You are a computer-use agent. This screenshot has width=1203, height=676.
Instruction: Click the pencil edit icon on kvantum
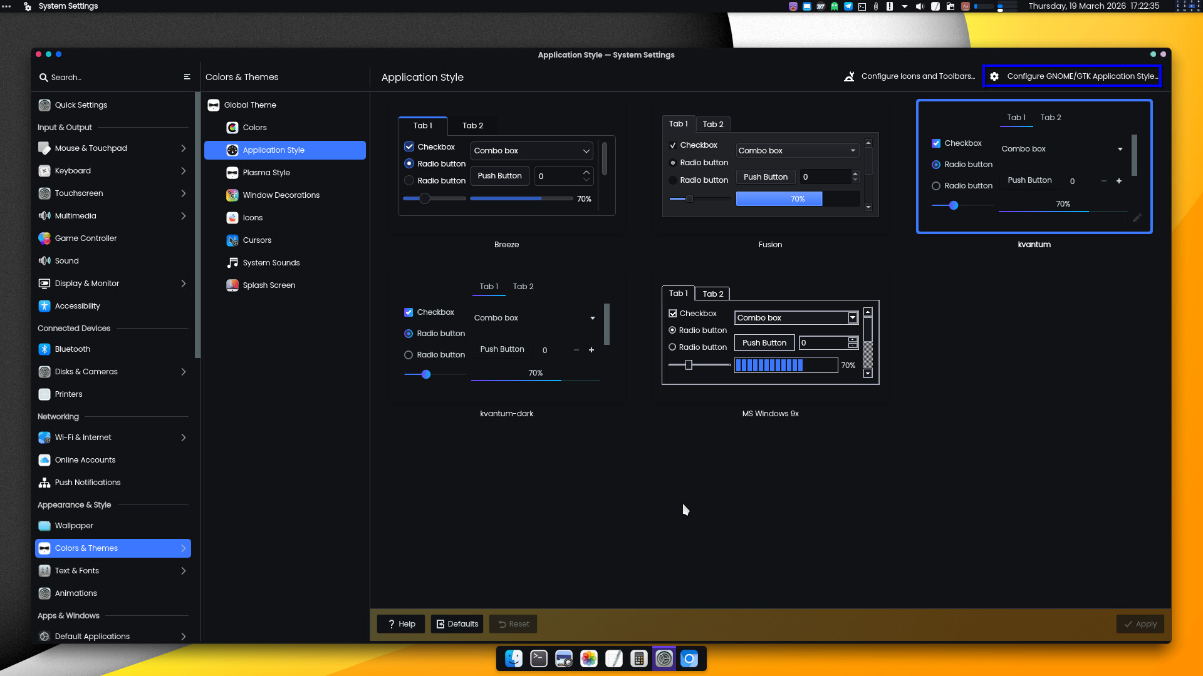pyautogui.click(x=1137, y=218)
